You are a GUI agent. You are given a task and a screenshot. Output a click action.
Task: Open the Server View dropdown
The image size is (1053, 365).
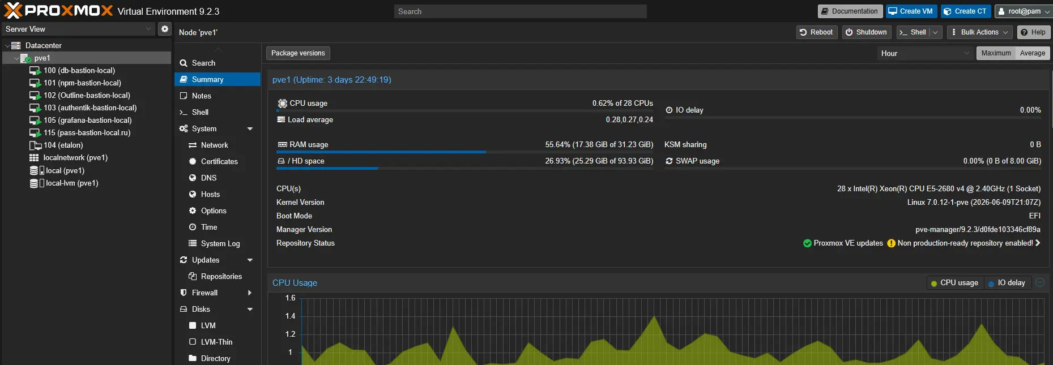78,29
